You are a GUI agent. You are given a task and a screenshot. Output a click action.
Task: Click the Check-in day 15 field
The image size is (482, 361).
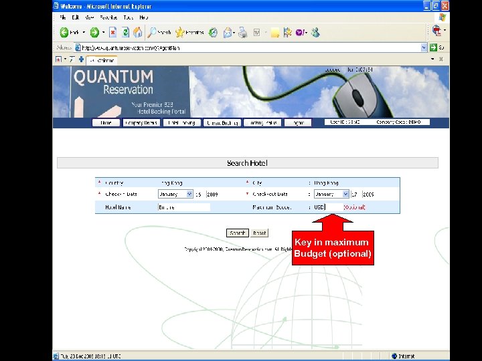tap(199, 195)
